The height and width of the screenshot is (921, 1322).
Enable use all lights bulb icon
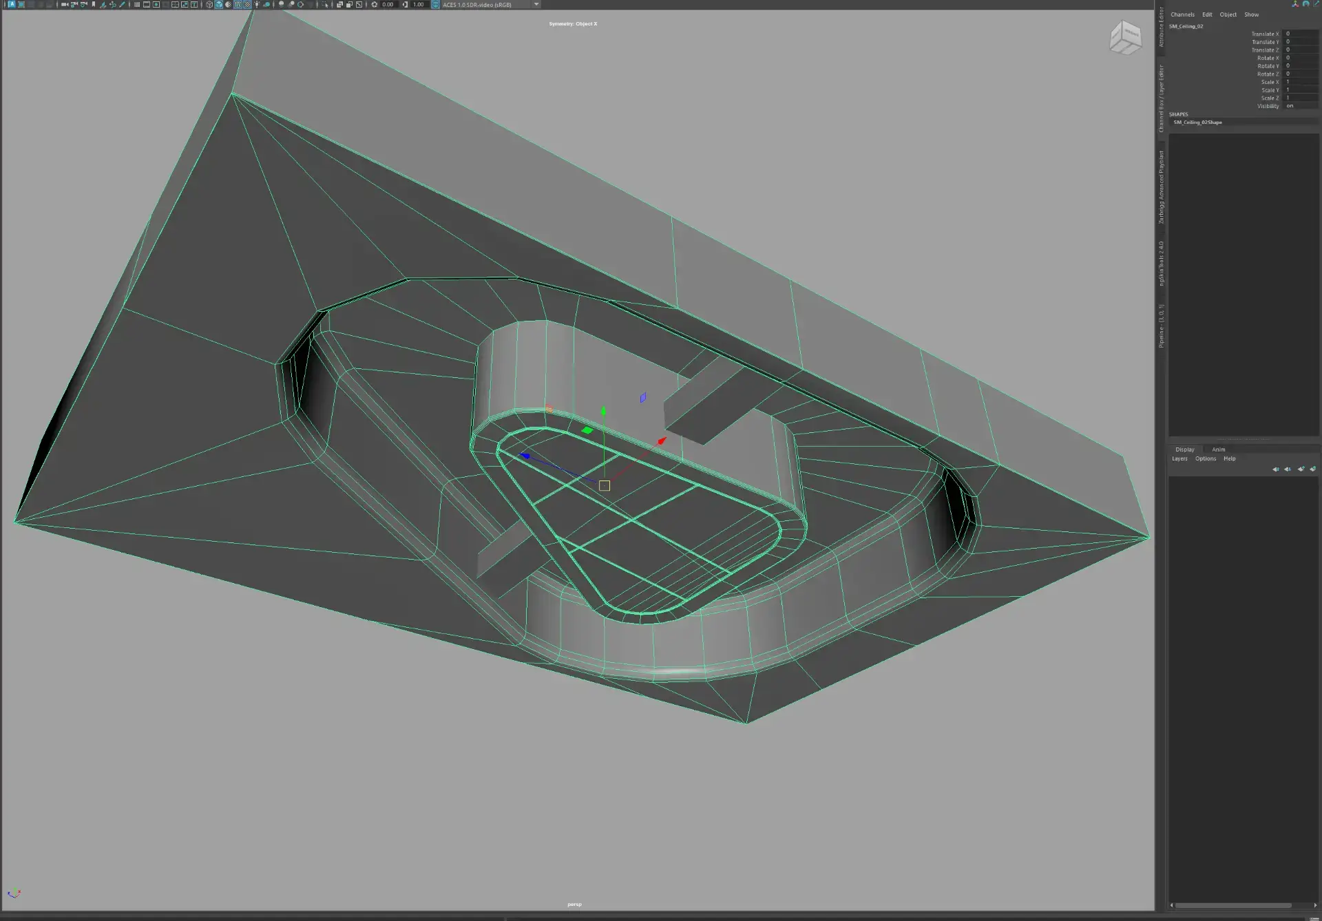(x=257, y=4)
